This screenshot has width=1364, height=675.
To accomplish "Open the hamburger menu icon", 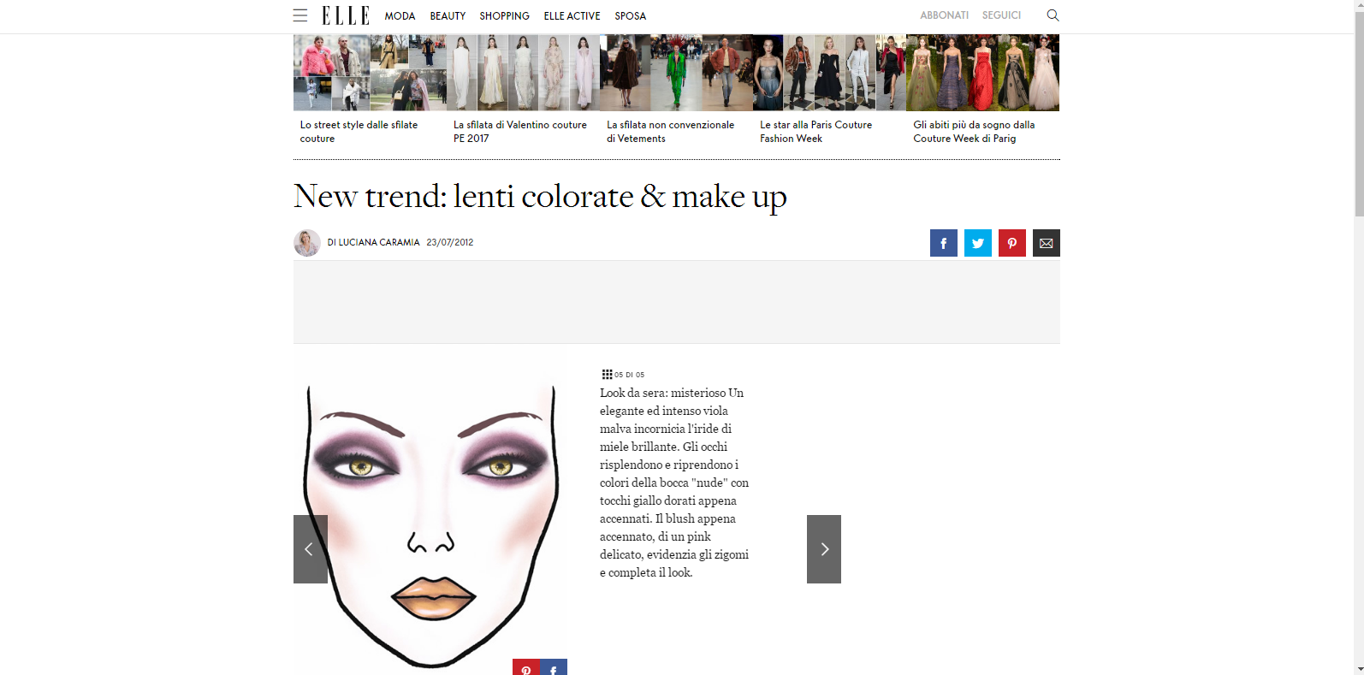I will [299, 15].
